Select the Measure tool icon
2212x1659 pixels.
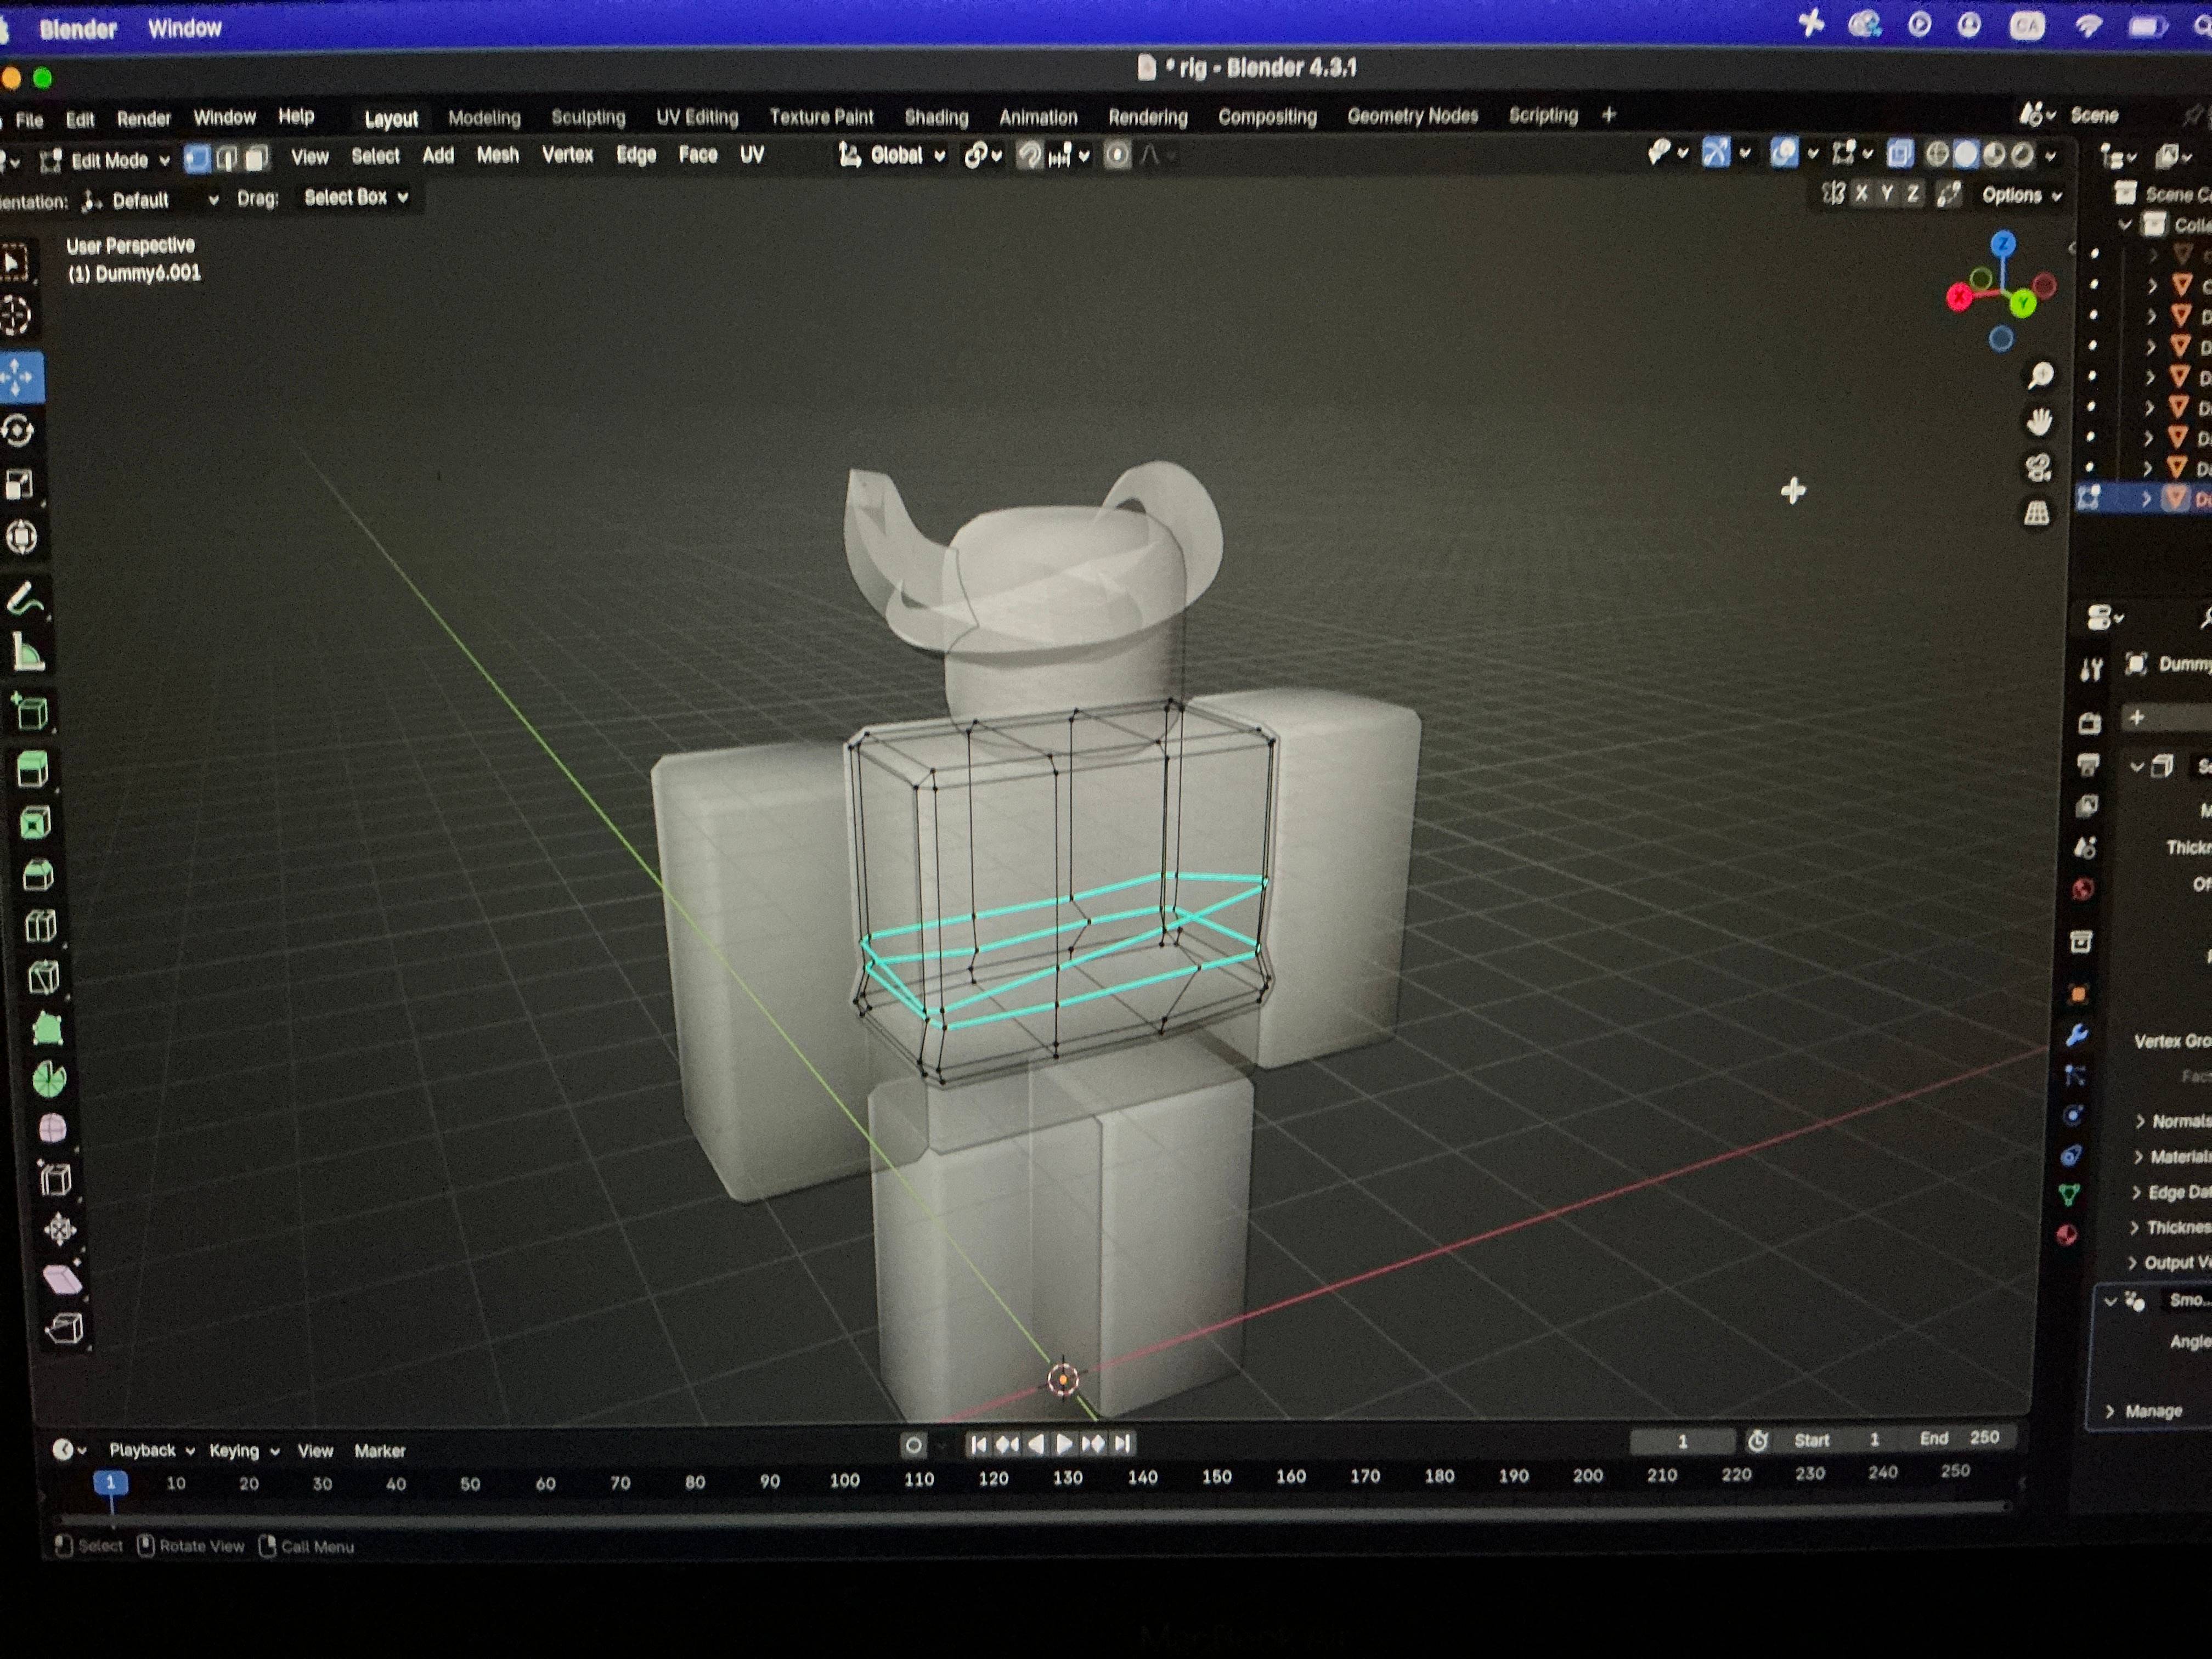(28, 654)
